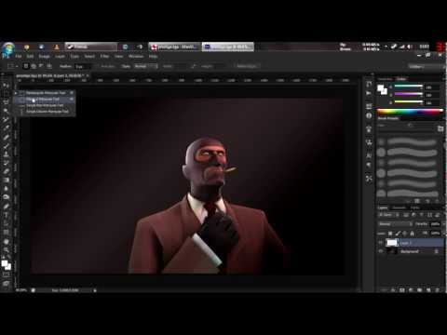Toggle Lock Image Pixels brush icon
The width and height of the screenshot is (447, 335).
[x=398, y=233]
